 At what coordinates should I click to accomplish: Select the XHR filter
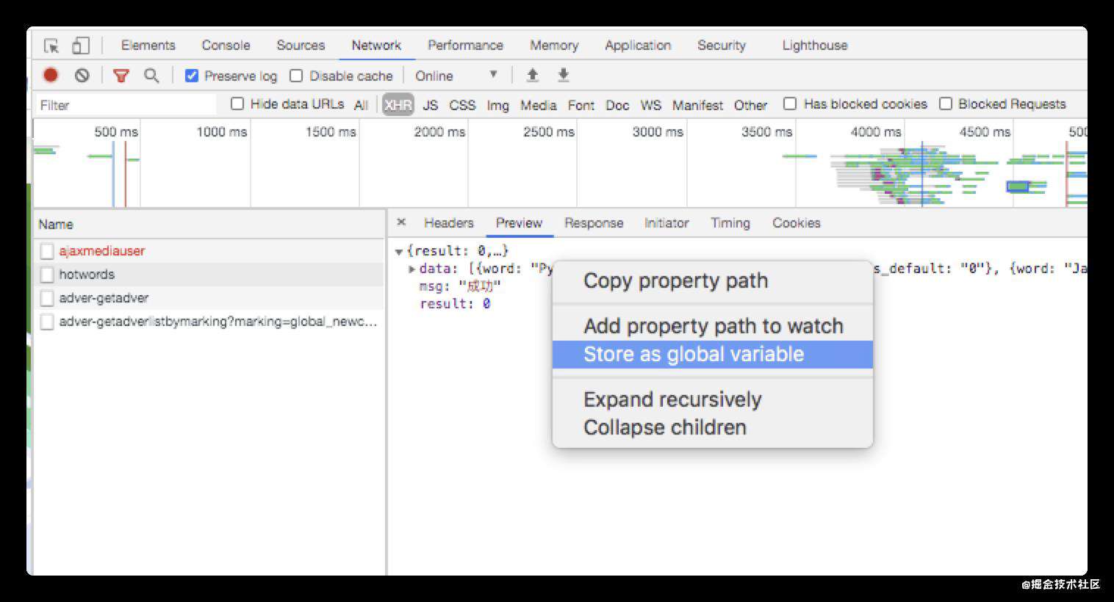click(398, 105)
